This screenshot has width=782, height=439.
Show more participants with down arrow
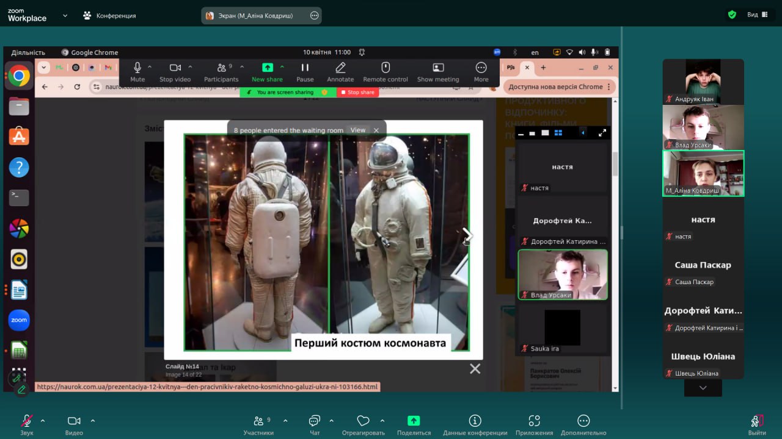pos(703,388)
